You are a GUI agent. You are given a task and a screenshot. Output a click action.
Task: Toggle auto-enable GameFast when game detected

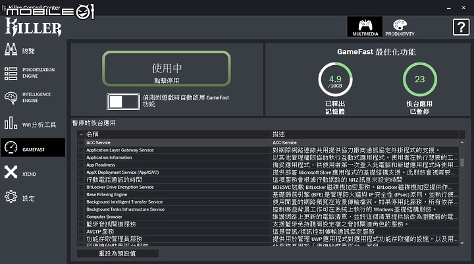(x=123, y=101)
